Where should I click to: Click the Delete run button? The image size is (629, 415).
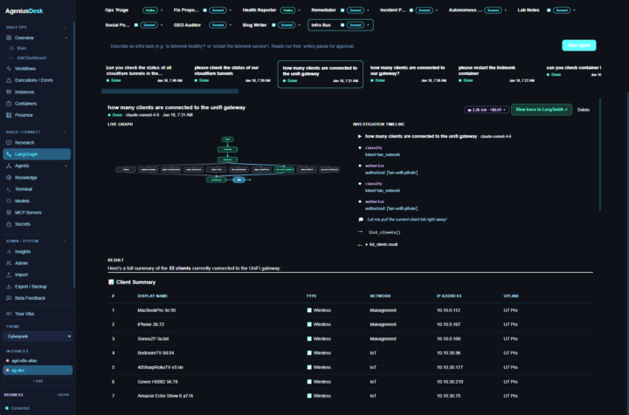tap(584, 110)
